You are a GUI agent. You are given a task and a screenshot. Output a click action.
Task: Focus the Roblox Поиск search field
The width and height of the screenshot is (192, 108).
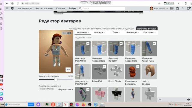102,8
